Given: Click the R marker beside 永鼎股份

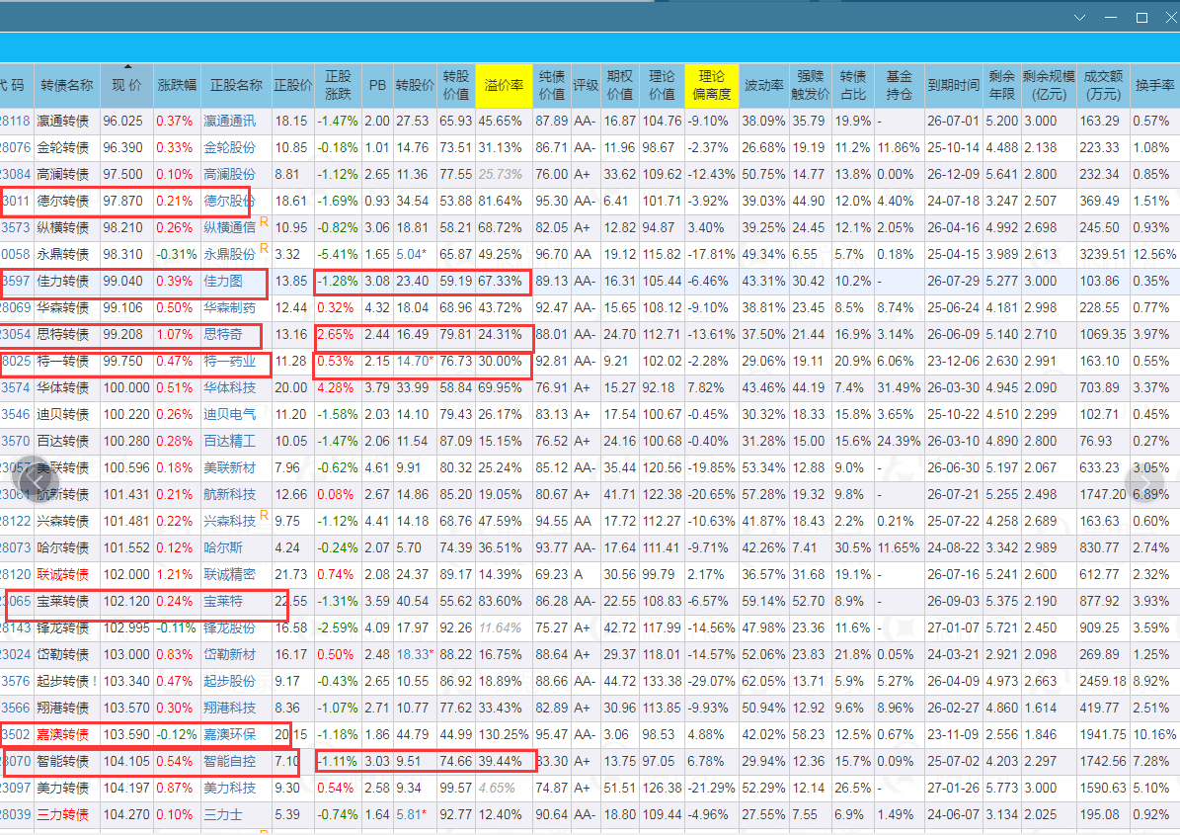Looking at the screenshot, I should (264, 248).
